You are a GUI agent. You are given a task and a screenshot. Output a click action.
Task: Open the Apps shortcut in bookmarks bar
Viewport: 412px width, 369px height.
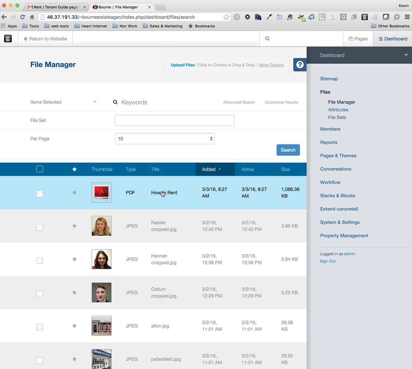[9, 26]
